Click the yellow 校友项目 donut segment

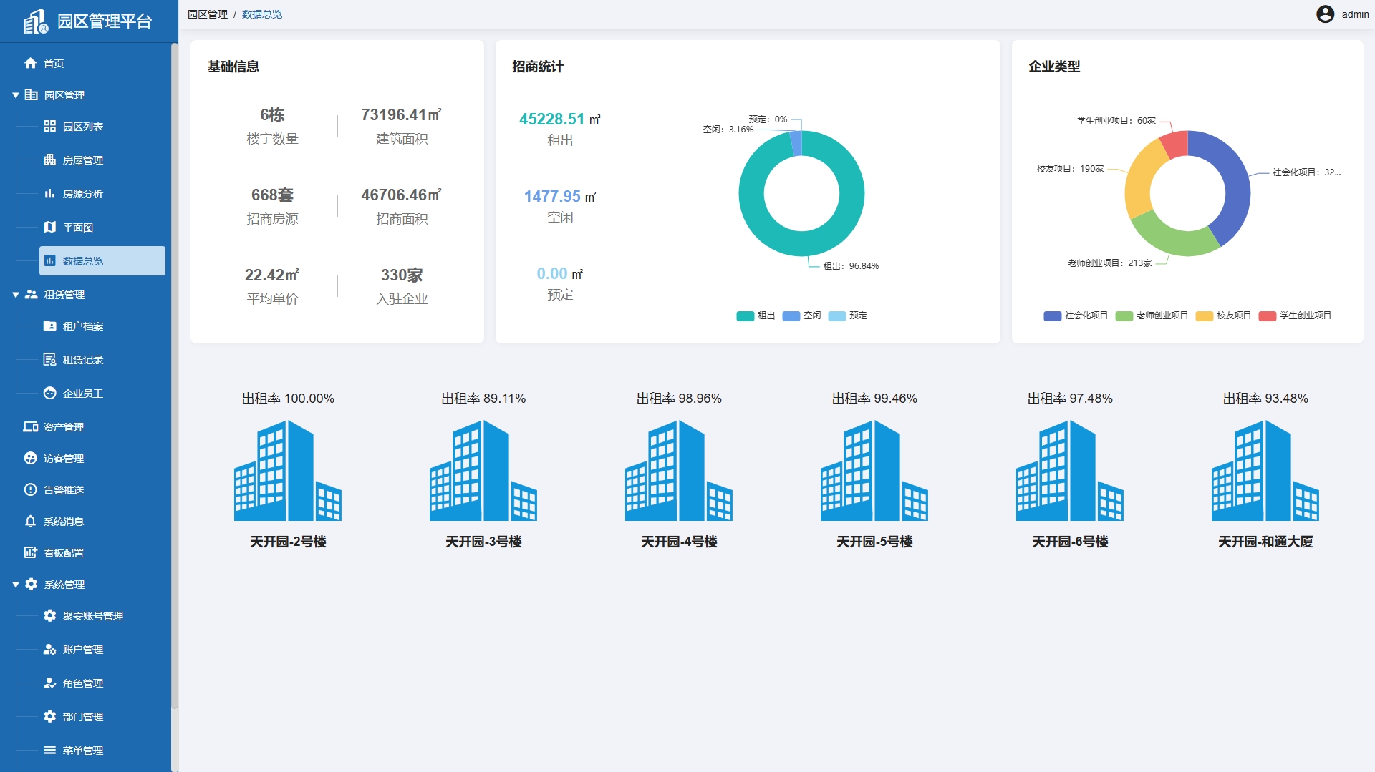pyautogui.click(x=1140, y=175)
